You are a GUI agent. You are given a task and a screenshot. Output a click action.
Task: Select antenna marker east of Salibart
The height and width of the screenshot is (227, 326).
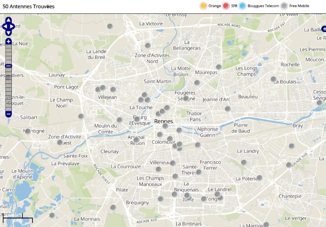coord(81,116)
